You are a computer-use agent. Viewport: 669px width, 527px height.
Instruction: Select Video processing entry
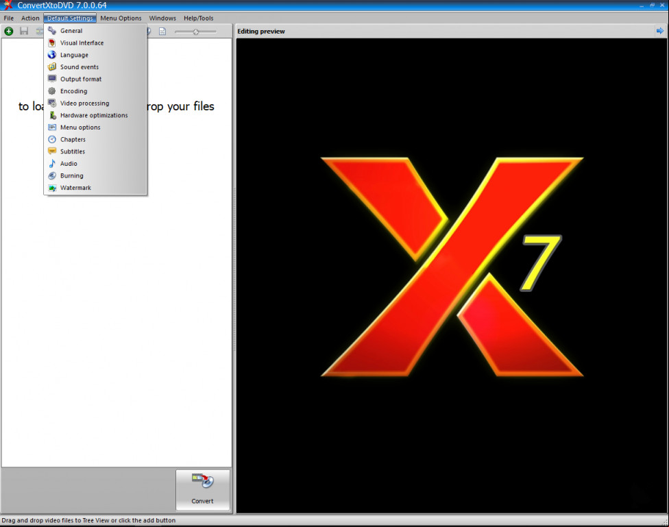click(95, 103)
